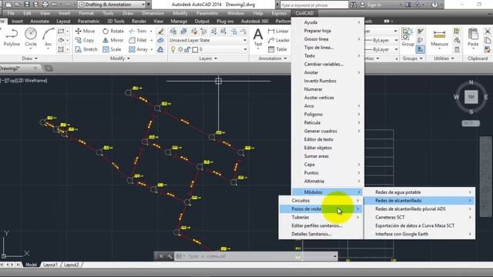Select the Scale tool

[x=112, y=49]
